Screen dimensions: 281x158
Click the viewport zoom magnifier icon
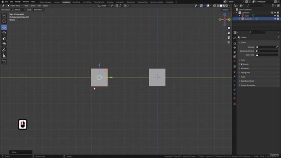coord(229,28)
